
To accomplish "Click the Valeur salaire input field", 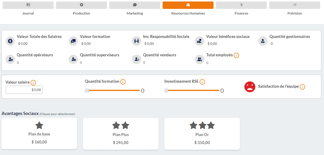I will pos(24,90).
